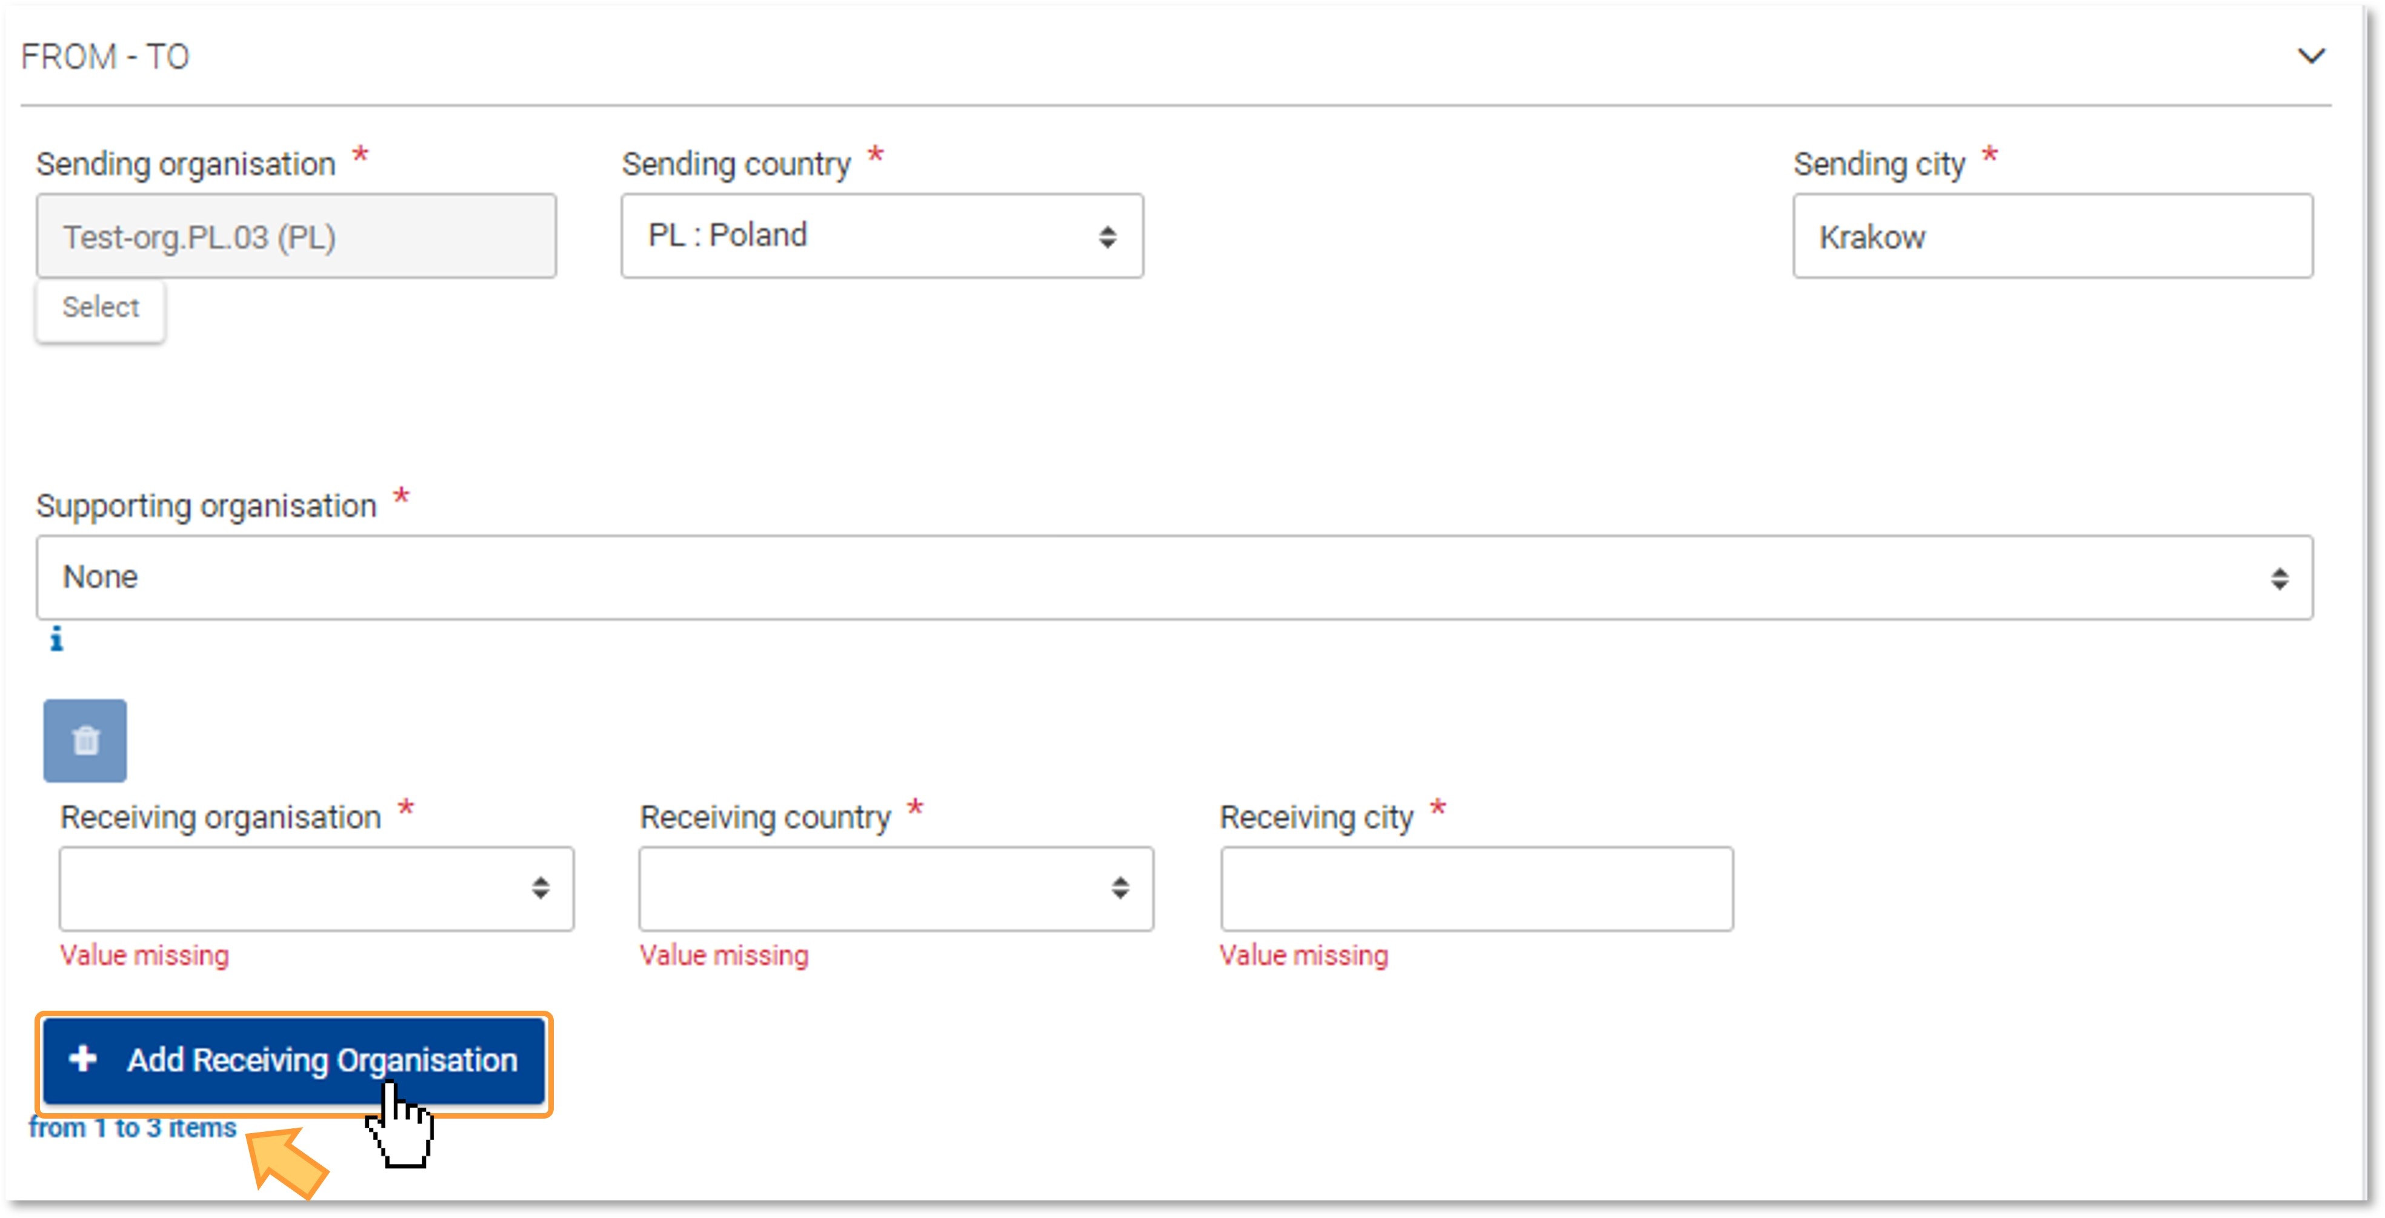Click the Sending organisation Select button
The image size is (2385, 1218).
point(98,306)
